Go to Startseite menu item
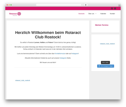The height and width of the screenshot is (107, 126). click(x=81, y=14)
